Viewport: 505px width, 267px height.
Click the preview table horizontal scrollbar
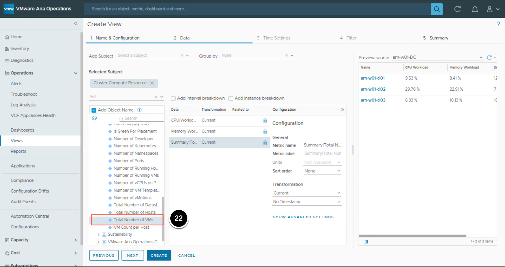(x=412, y=236)
